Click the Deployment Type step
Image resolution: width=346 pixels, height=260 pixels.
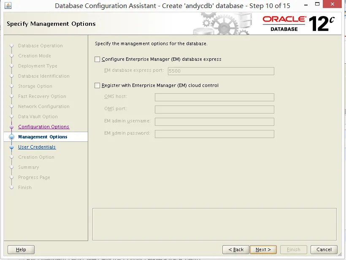pyautogui.click(x=38, y=66)
